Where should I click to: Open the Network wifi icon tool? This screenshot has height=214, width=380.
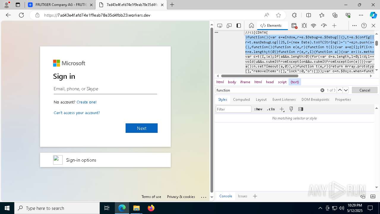coord(313,26)
